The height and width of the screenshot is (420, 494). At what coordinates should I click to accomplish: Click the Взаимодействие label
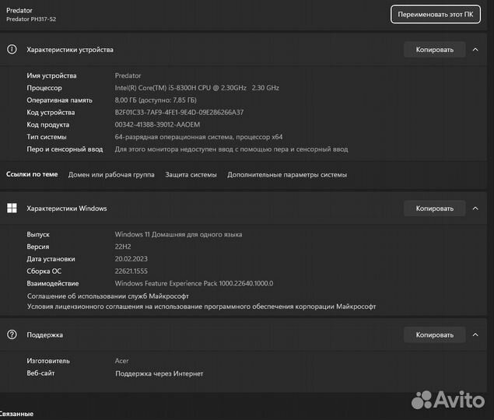[53, 284]
